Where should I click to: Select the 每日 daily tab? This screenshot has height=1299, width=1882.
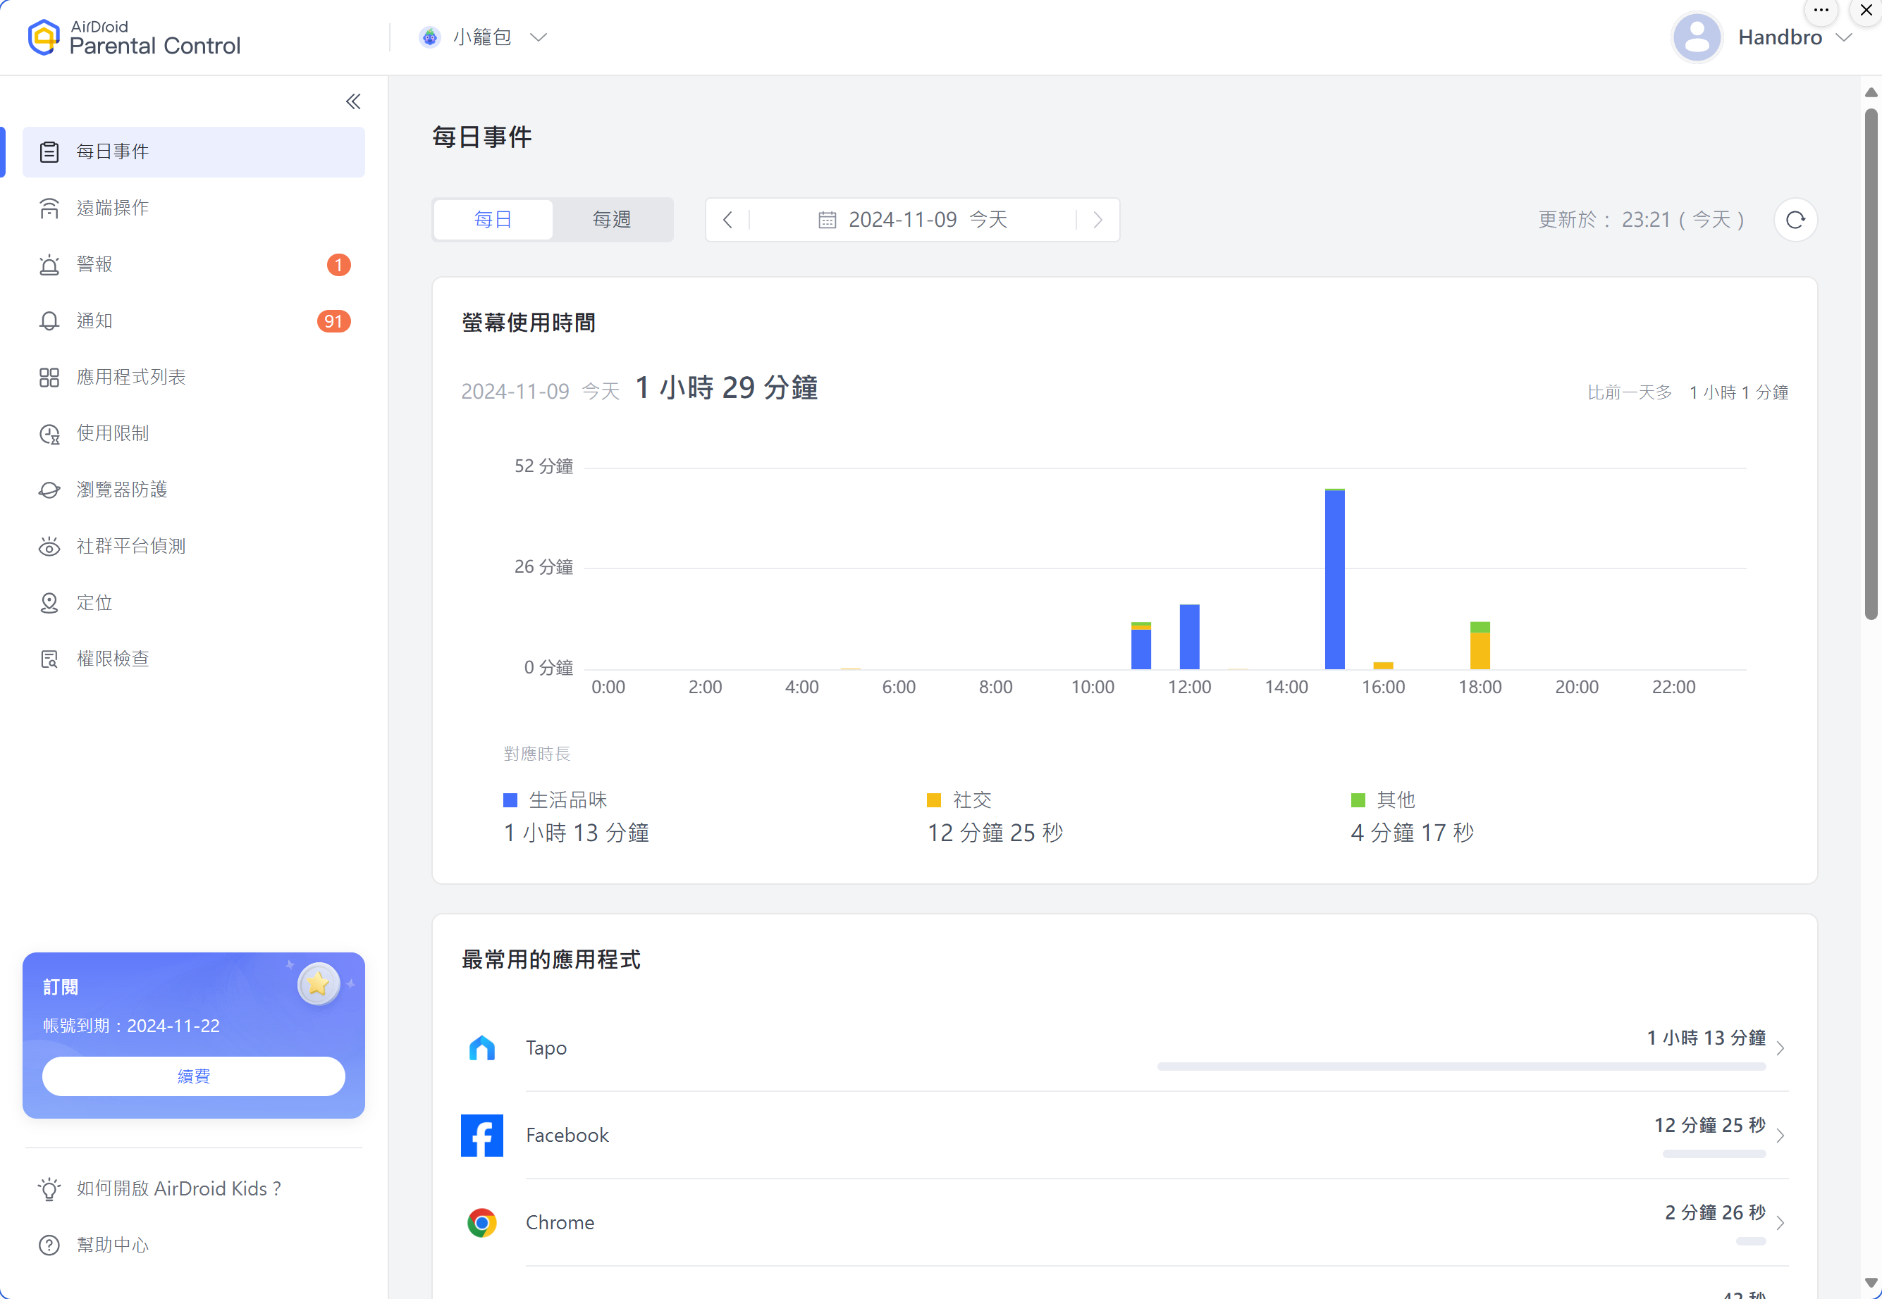[493, 220]
